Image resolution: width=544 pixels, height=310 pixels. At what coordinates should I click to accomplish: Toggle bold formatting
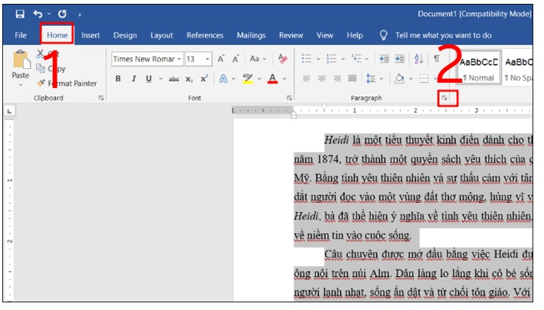[118, 78]
